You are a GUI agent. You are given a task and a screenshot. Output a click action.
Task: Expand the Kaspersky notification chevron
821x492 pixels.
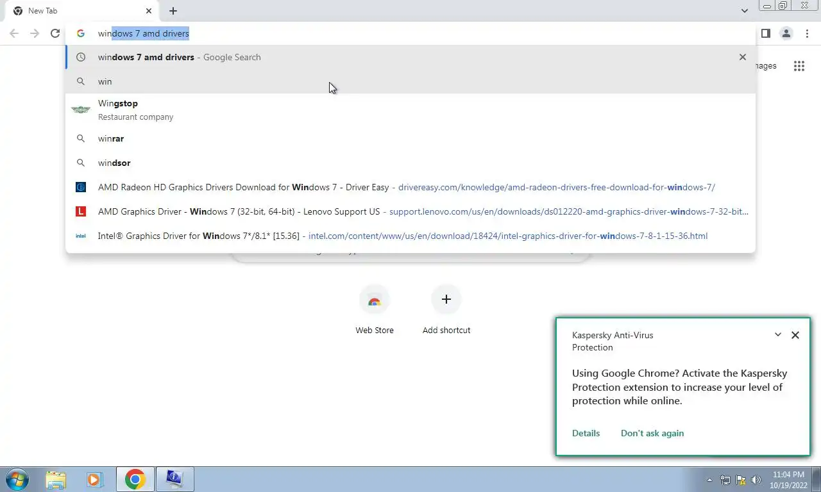click(778, 334)
